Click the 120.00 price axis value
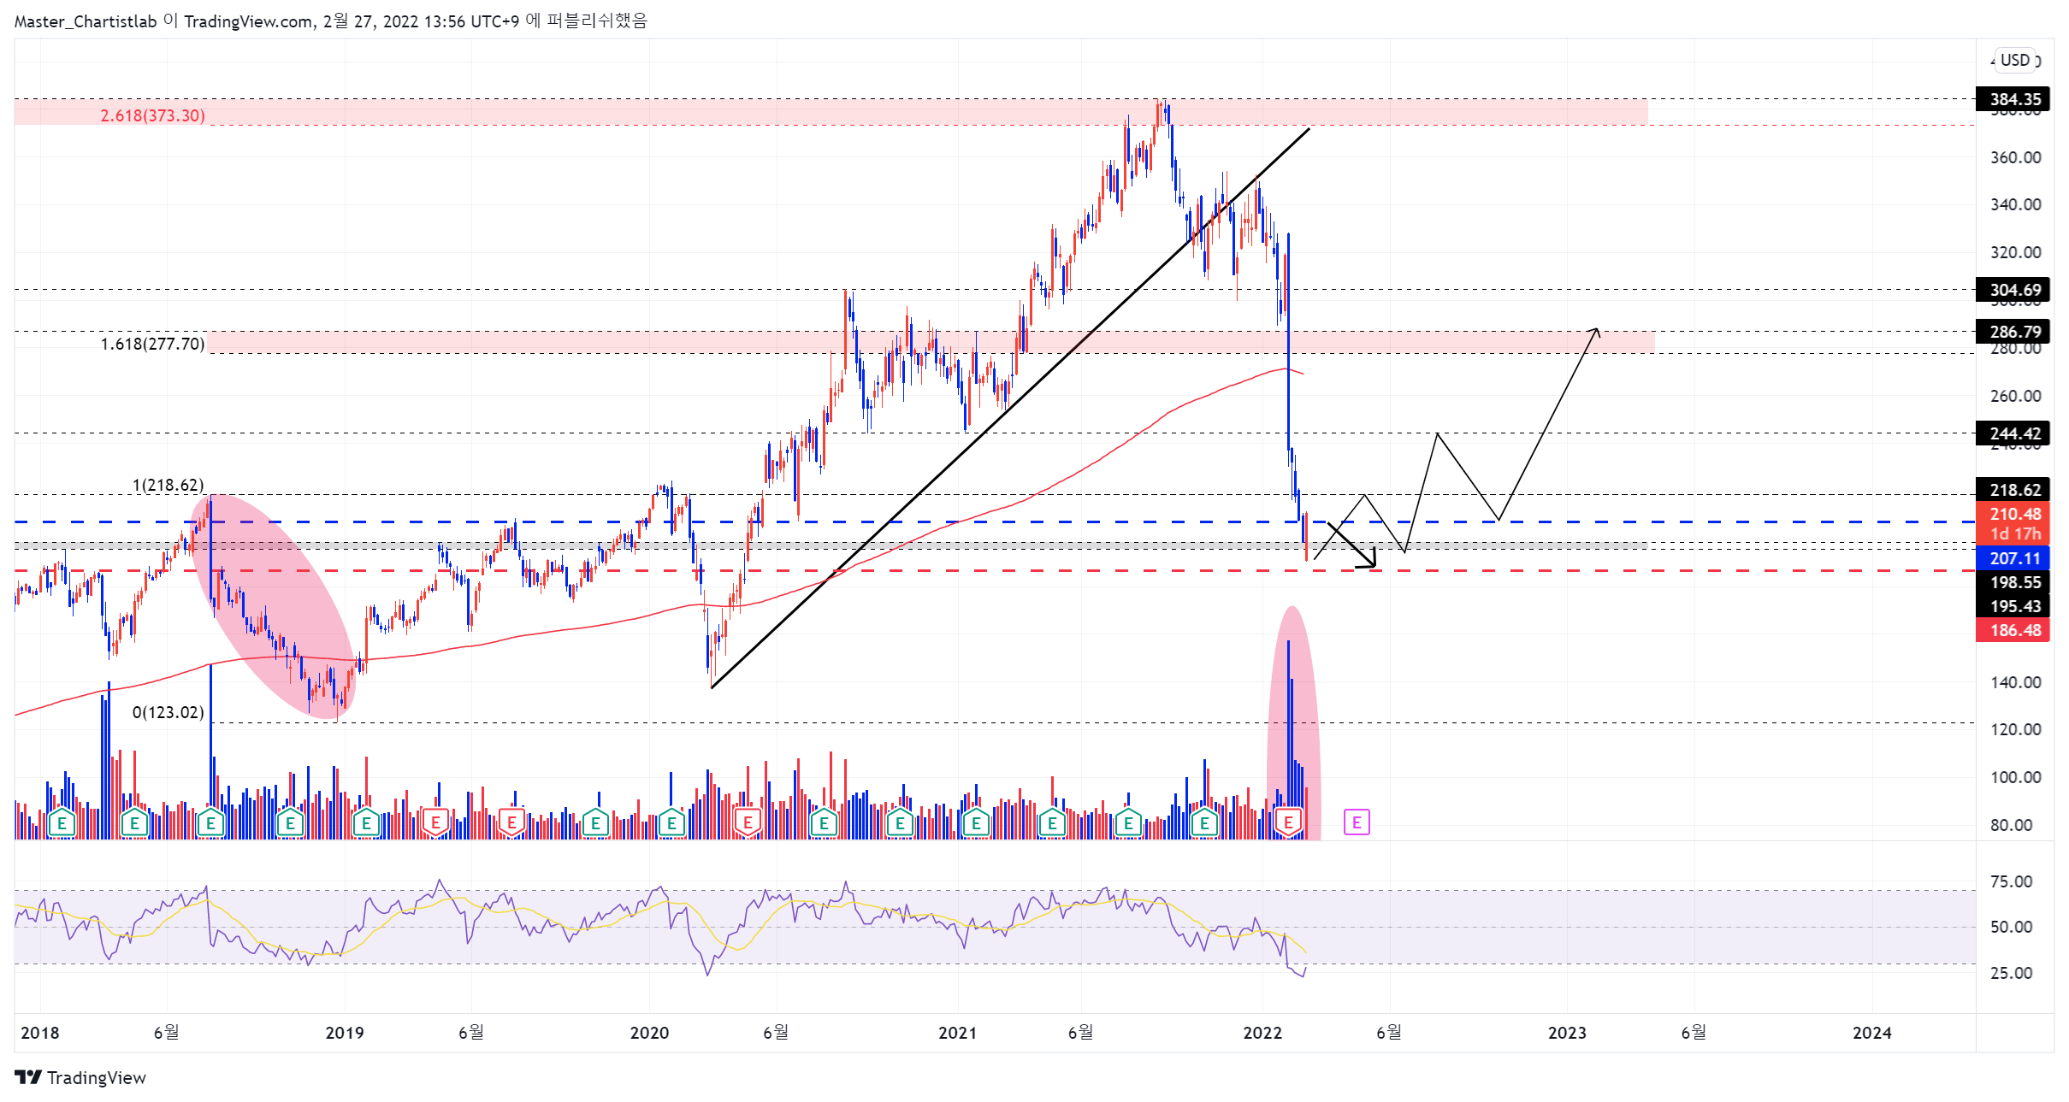This screenshot has width=2069, height=1102. pyautogui.click(x=2015, y=729)
